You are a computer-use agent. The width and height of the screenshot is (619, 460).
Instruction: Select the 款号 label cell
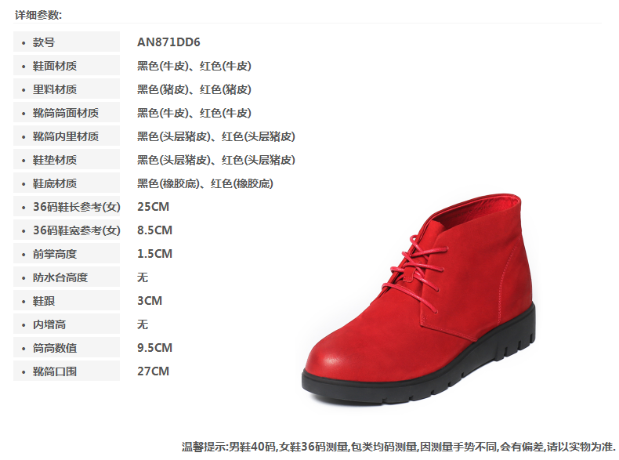pyautogui.click(x=67, y=42)
